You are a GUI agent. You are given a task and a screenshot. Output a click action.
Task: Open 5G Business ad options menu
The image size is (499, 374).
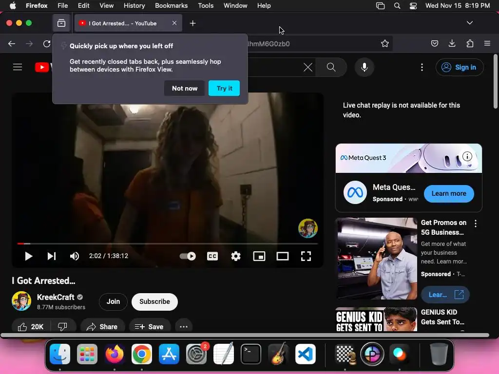[x=476, y=224]
